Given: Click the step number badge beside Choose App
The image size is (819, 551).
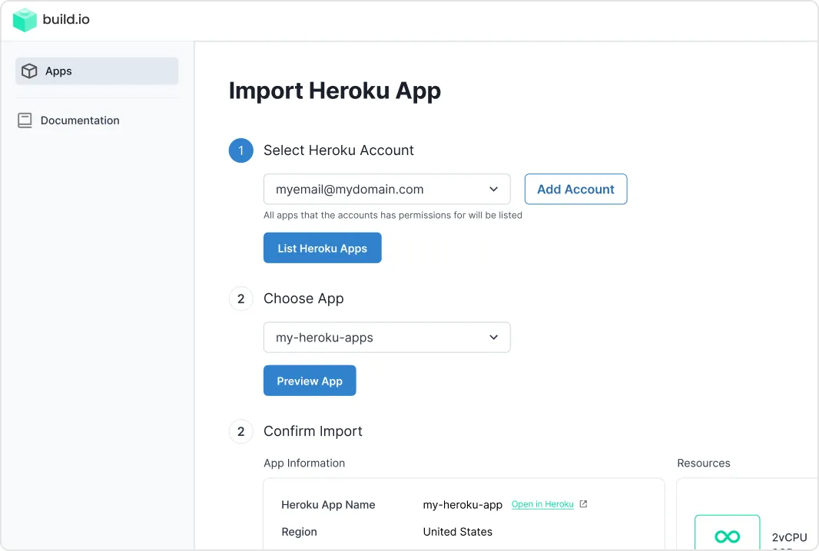Looking at the screenshot, I should pyautogui.click(x=240, y=299).
